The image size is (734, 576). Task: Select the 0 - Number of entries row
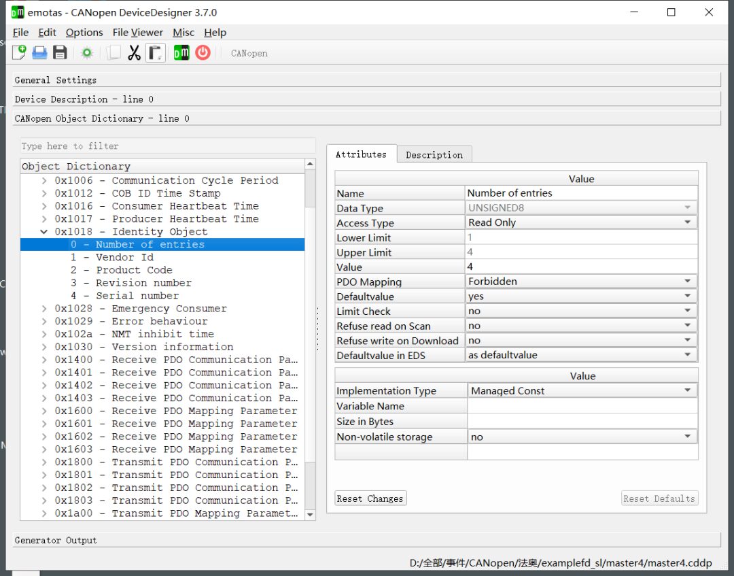[162, 244]
